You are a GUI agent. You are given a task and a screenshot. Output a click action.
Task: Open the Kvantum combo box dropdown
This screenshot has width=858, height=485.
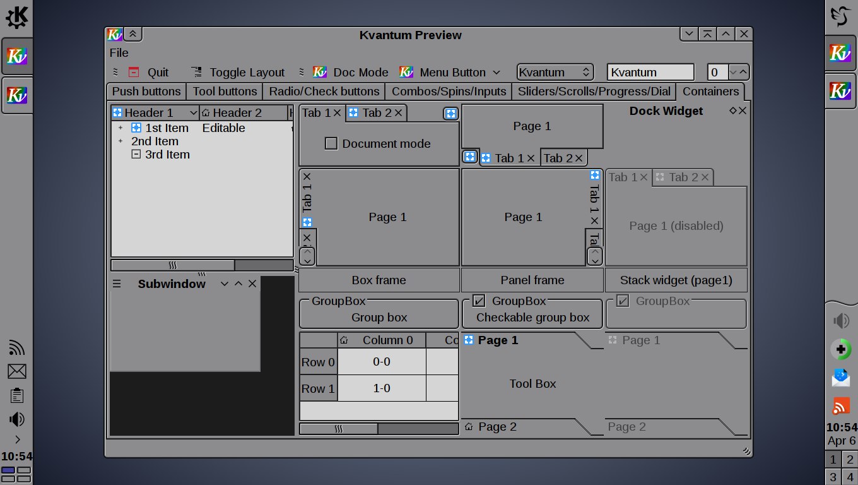(555, 72)
